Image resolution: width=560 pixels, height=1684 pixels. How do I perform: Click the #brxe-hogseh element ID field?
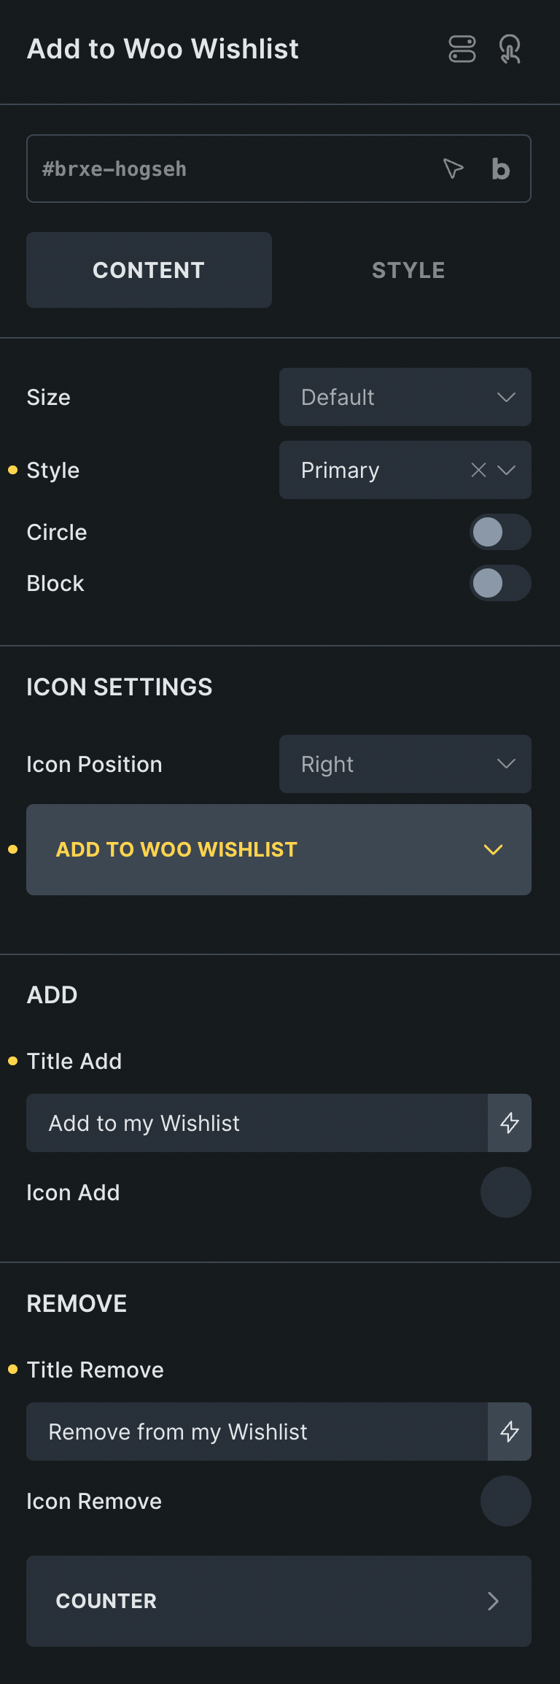click(219, 169)
